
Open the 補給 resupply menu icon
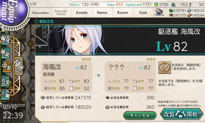pos(5,53)
